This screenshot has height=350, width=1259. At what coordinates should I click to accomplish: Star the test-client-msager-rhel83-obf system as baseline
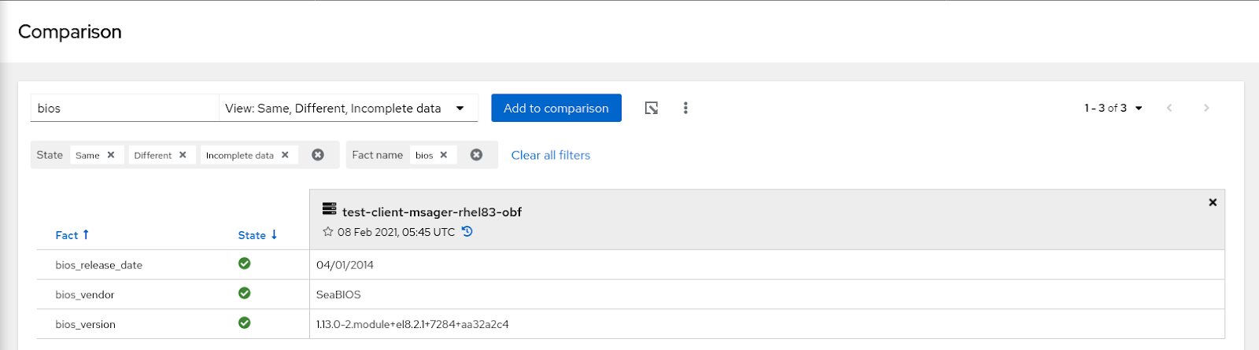328,232
